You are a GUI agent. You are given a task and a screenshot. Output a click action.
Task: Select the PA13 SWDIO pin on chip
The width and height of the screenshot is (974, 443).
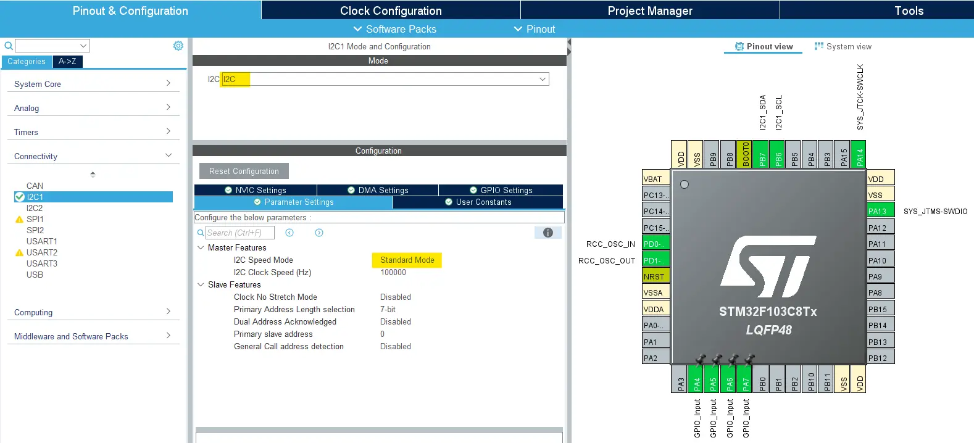[881, 211]
